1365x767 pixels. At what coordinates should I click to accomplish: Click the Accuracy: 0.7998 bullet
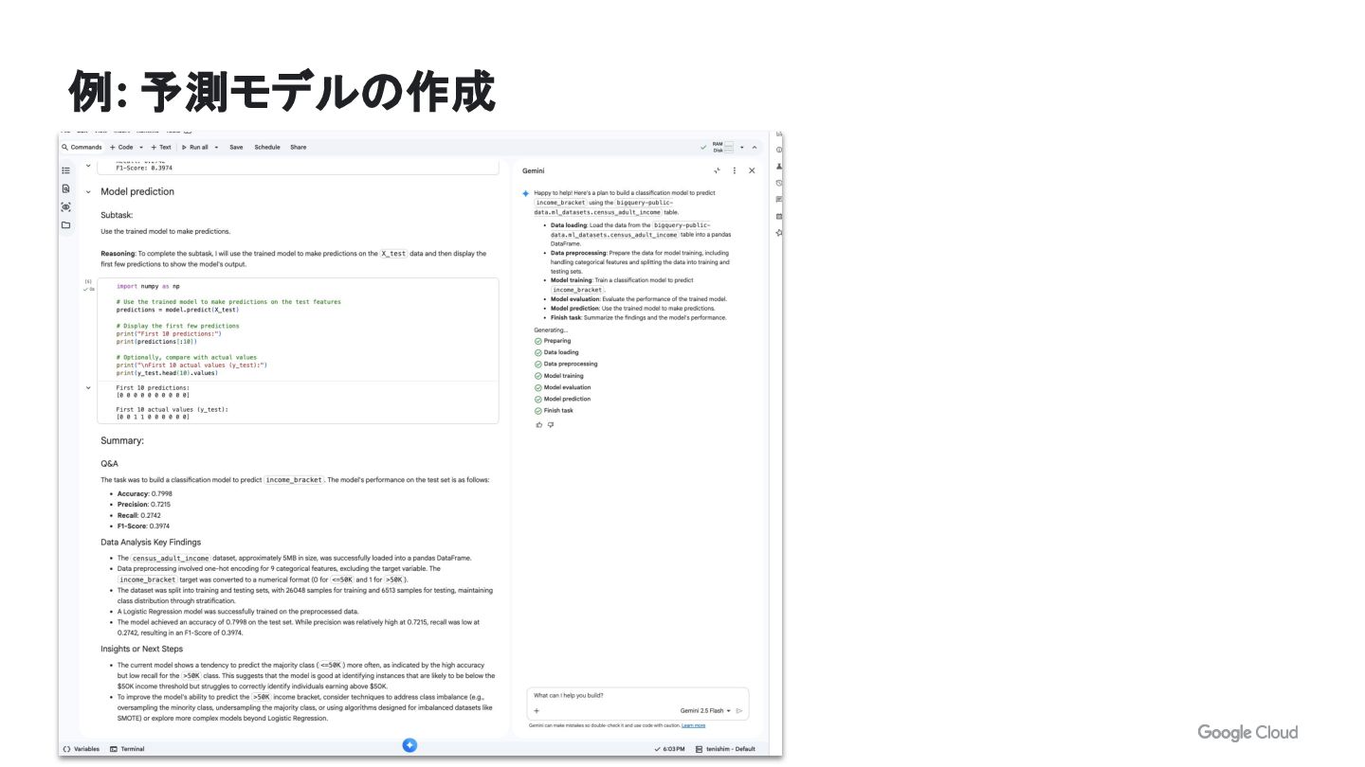pos(145,493)
